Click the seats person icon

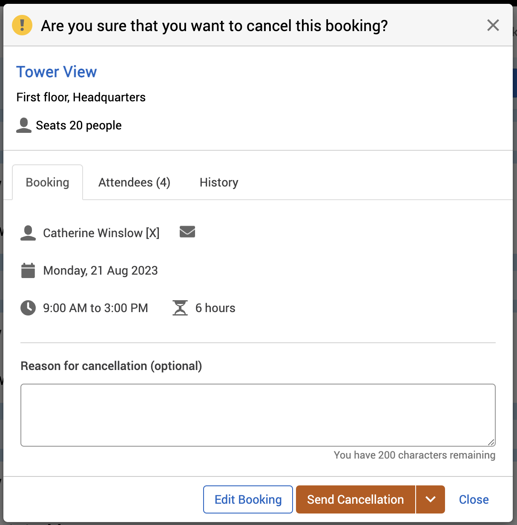[x=24, y=125]
